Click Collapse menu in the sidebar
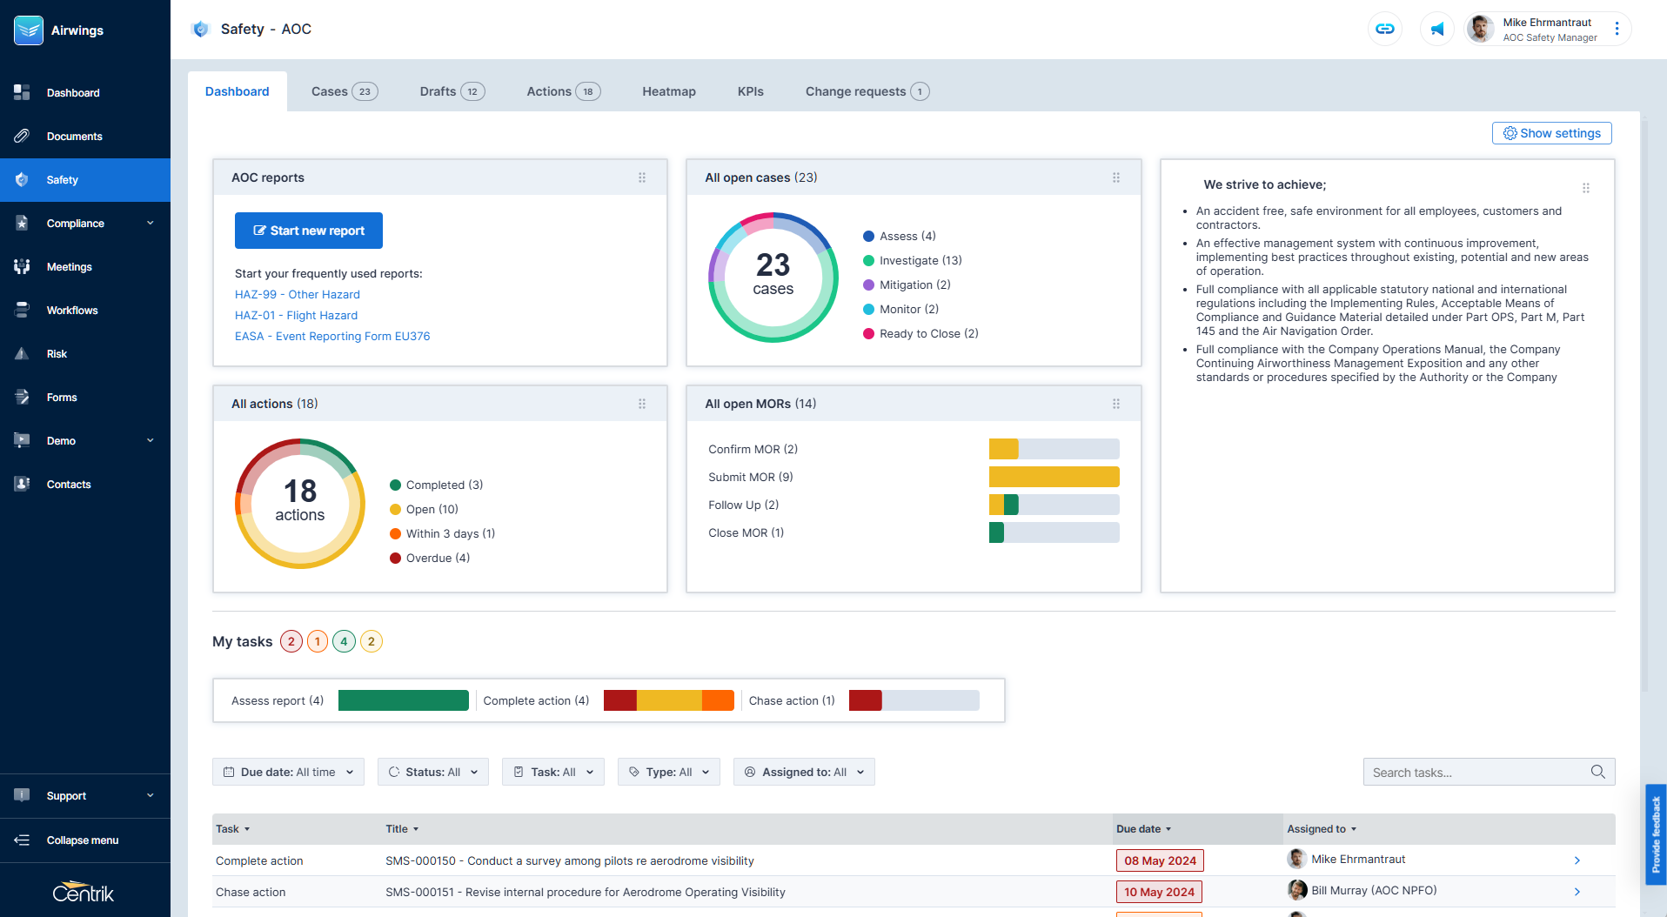Screen dimensions: 1667x917 pos(85,840)
